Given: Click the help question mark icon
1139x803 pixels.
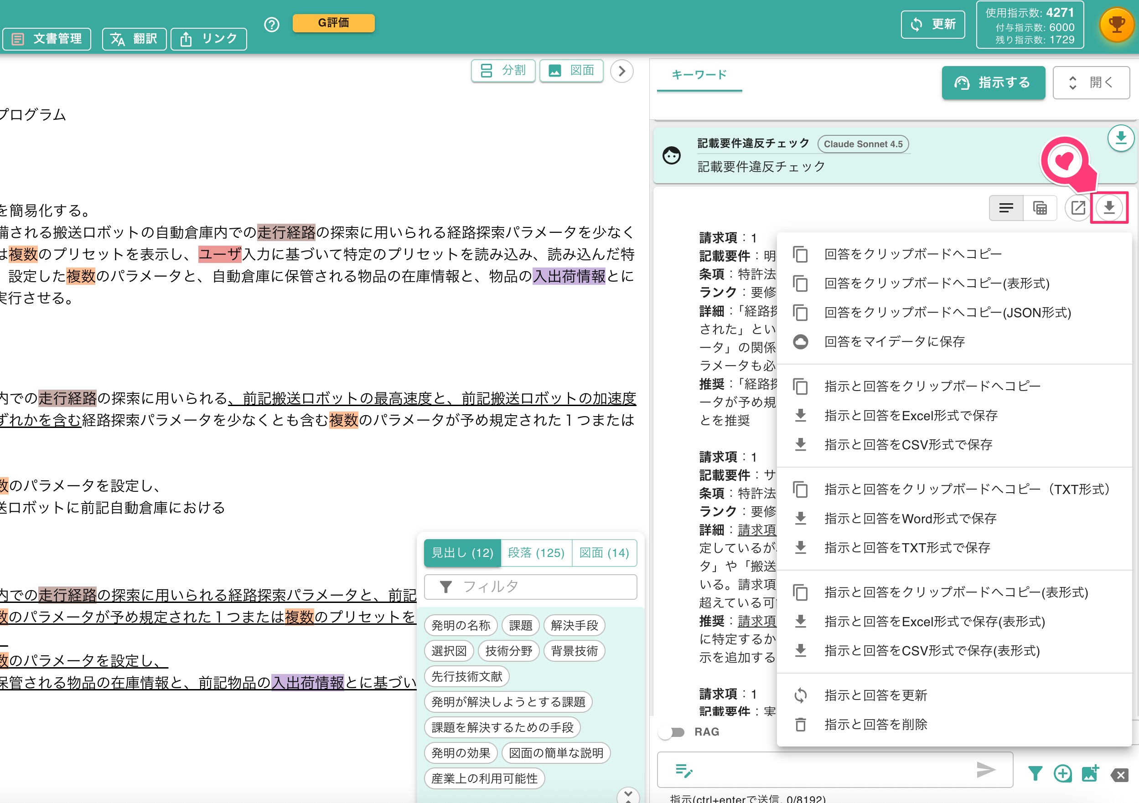Looking at the screenshot, I should (271, 24).
